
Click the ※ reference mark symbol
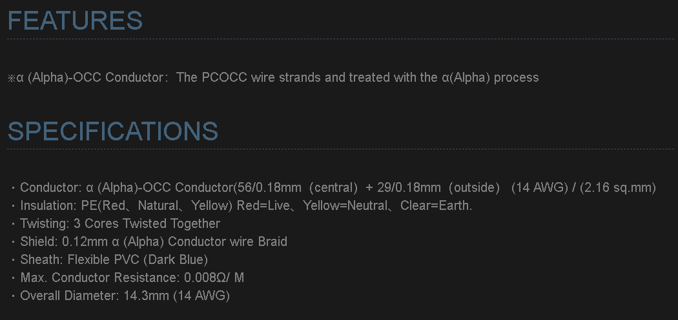[x=12, y=78]
